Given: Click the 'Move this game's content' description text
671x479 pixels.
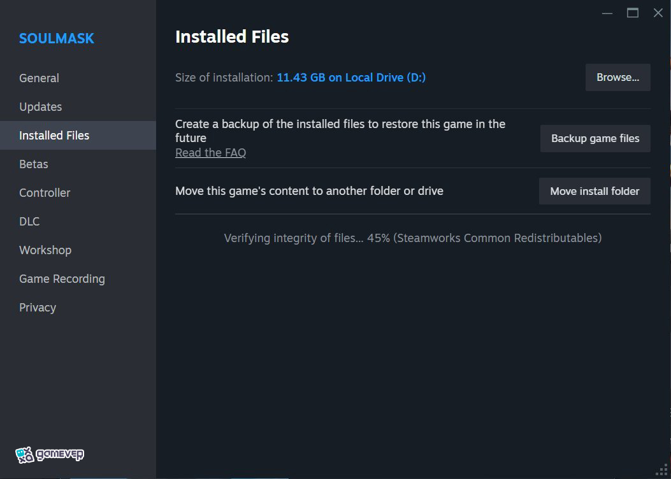Looking at the screenshot, I should pos(309,190).
